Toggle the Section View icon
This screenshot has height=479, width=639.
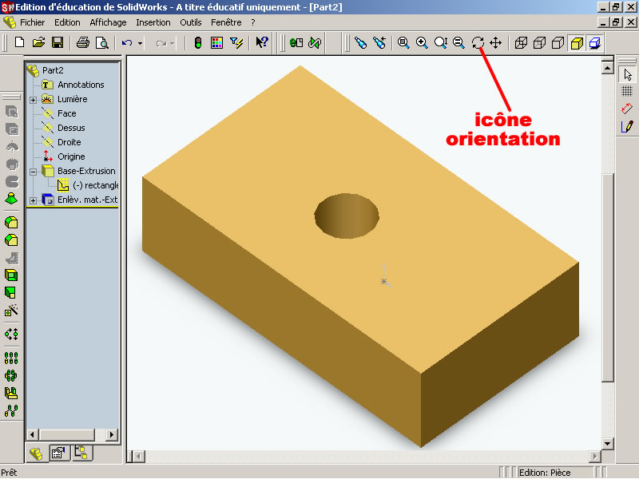coord(594,43)
